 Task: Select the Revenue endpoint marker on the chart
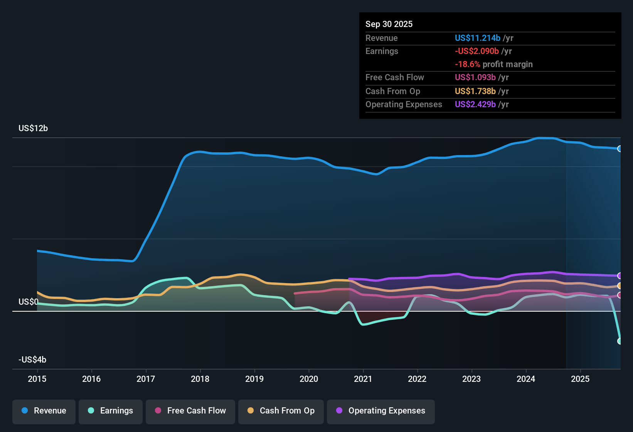coord(620,148)
